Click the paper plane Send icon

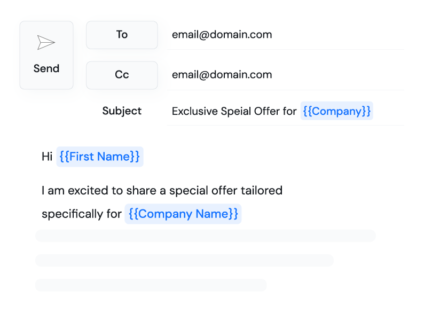click(46, 43)
